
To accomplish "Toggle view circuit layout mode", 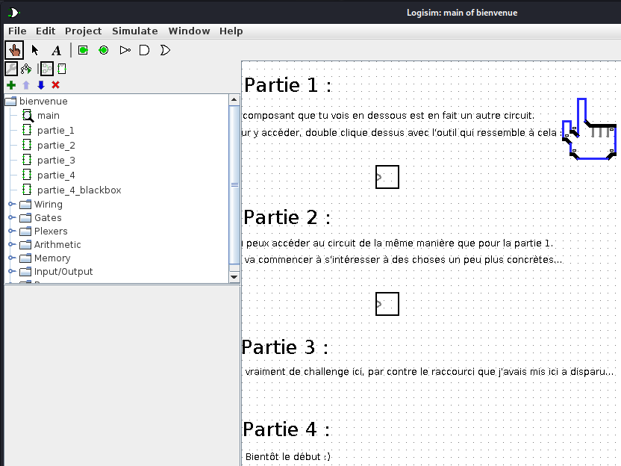I will pos(46,69).
